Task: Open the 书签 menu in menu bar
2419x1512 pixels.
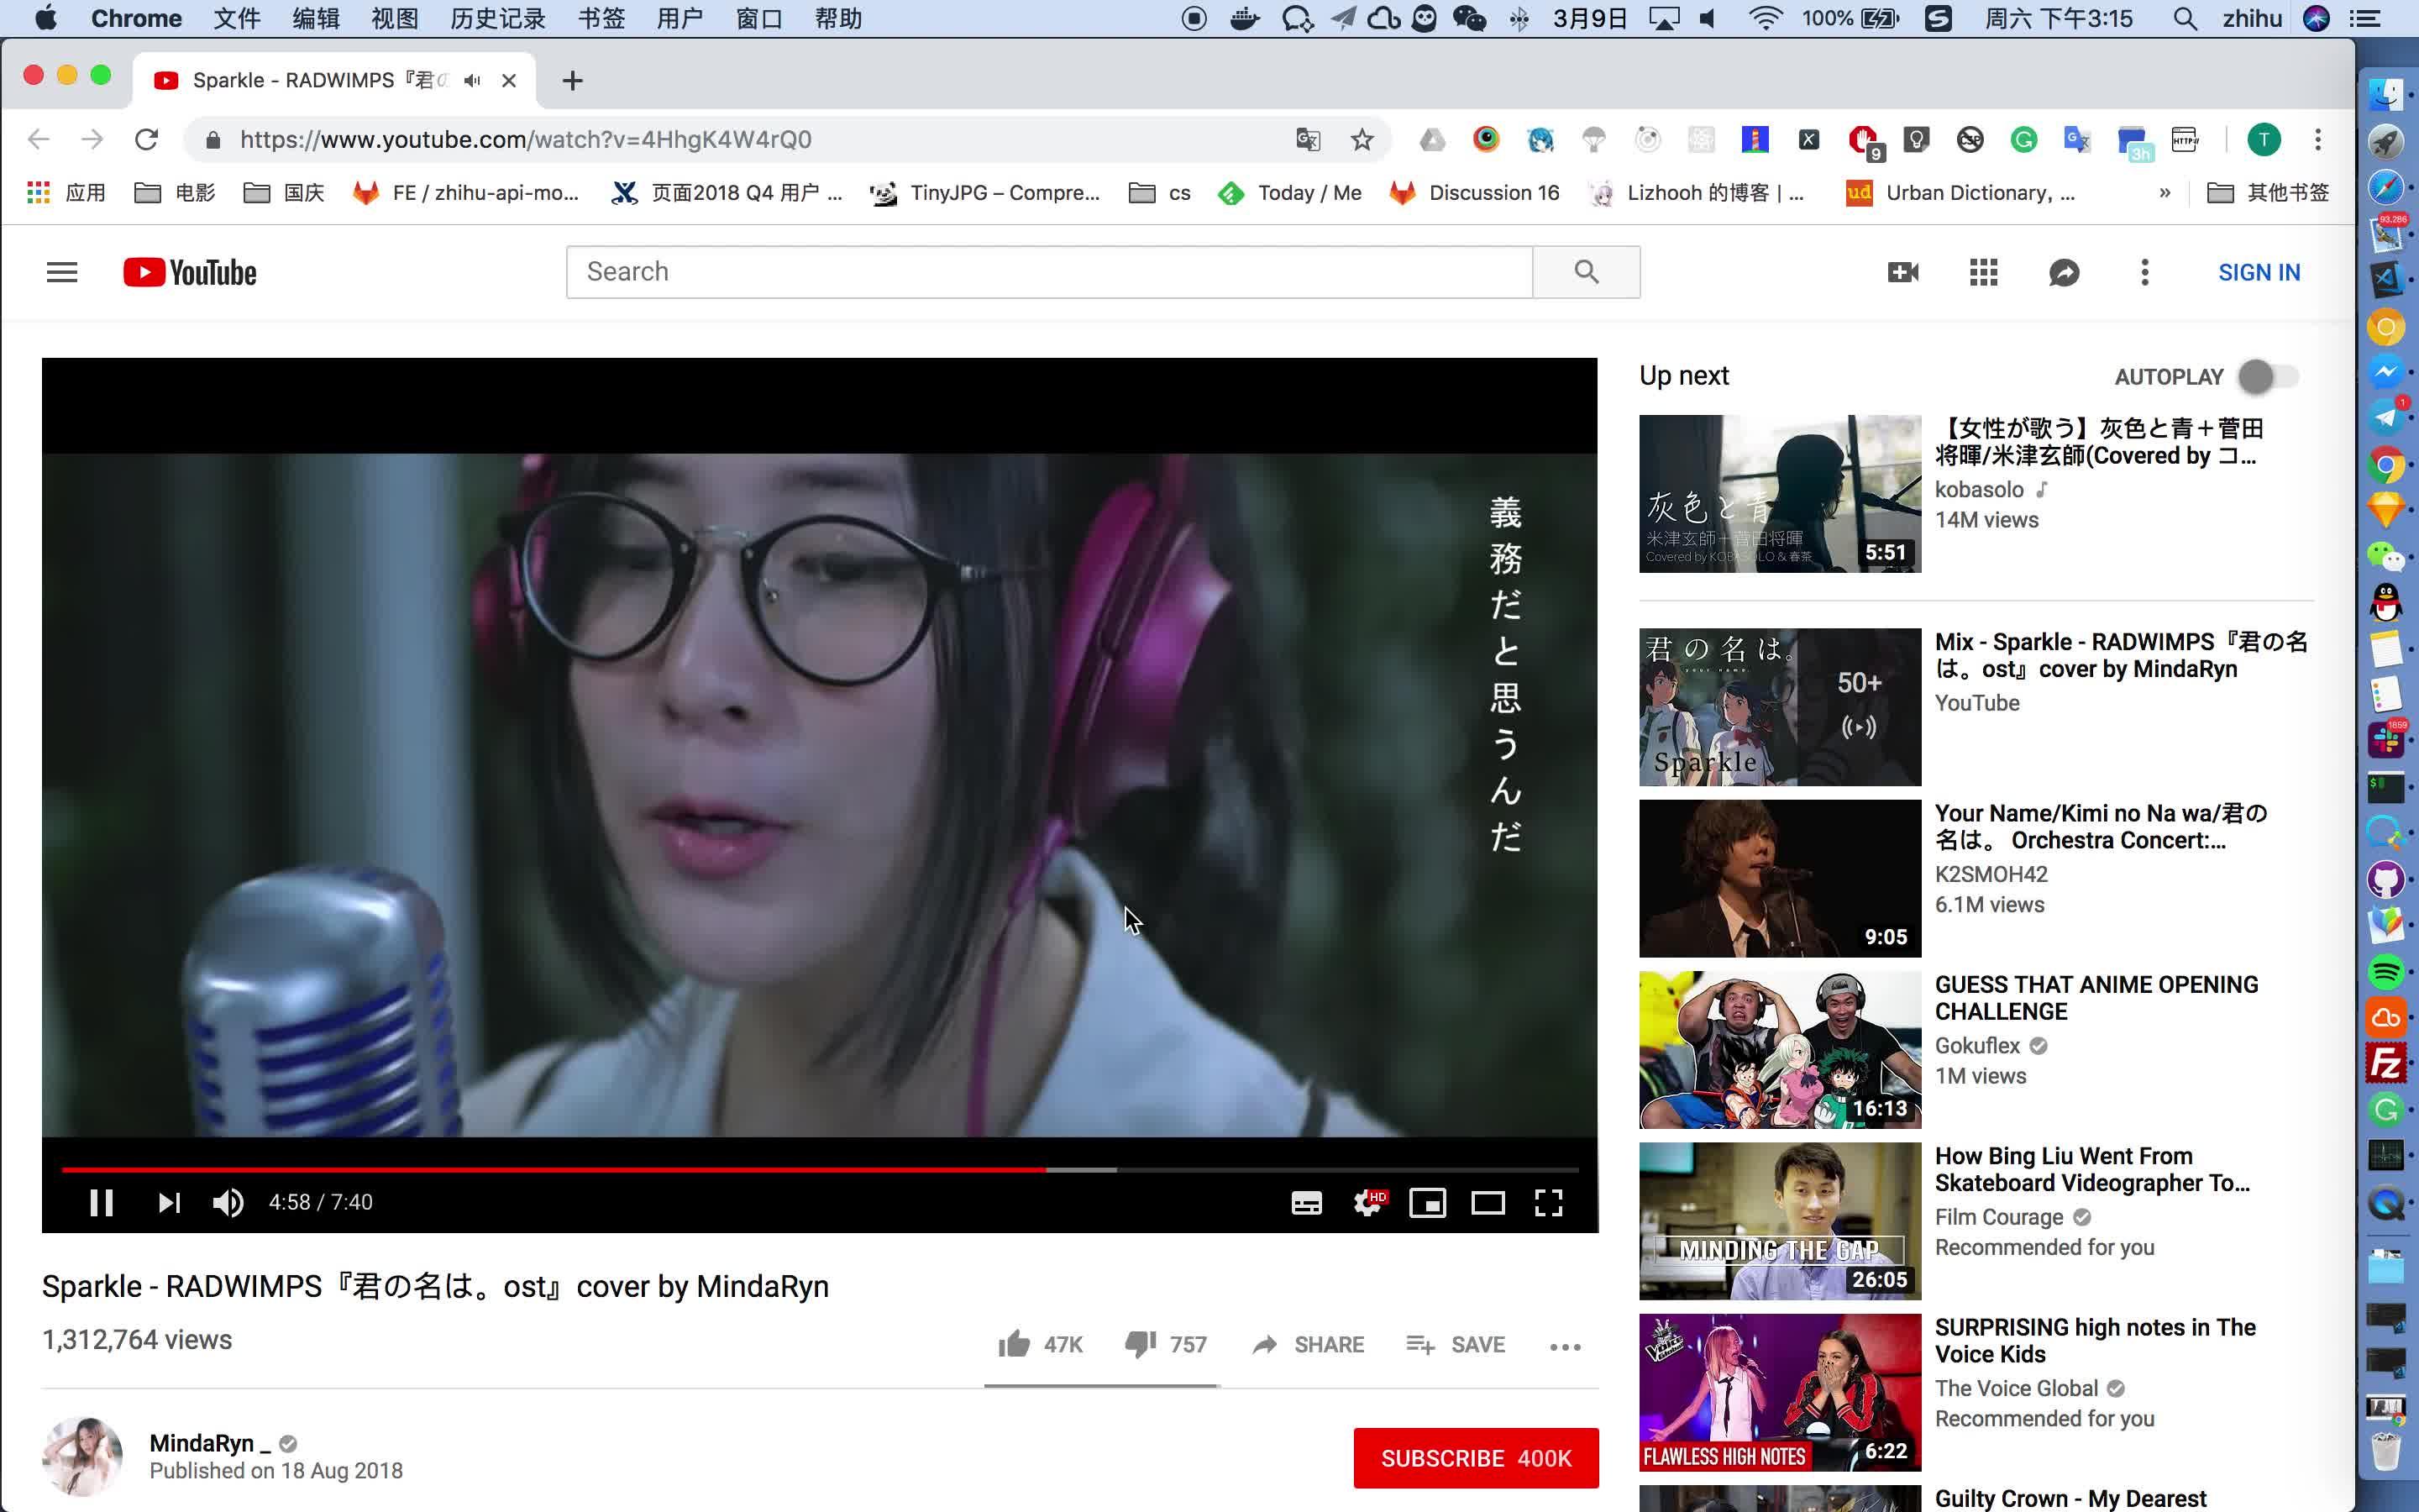Action: [601, 18]
